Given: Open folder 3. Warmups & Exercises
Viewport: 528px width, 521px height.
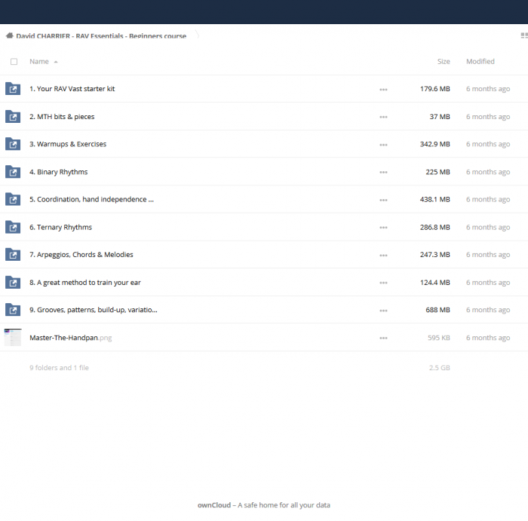Looking at the screenshot, I should coord(68,144).
